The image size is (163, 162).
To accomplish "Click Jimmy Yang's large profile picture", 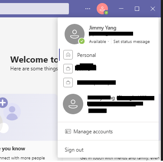I will pos(75,34).
